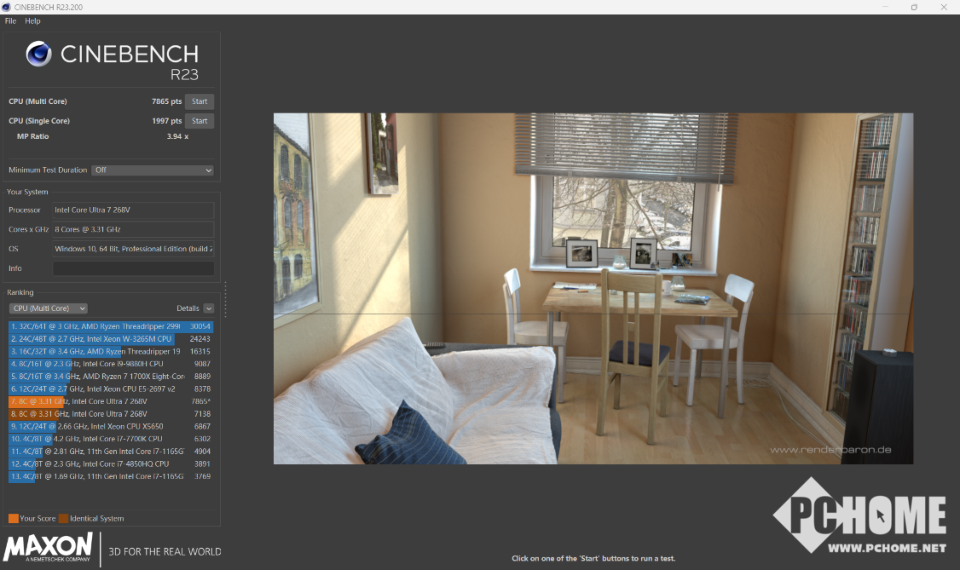The image size is (960, 570).
Task: Click the Processor name field
Action: click(x=133, y=210)
